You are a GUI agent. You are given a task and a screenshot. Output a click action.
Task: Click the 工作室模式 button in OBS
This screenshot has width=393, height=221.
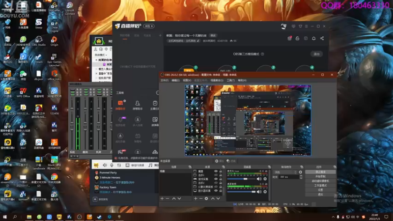pos(320,186)
